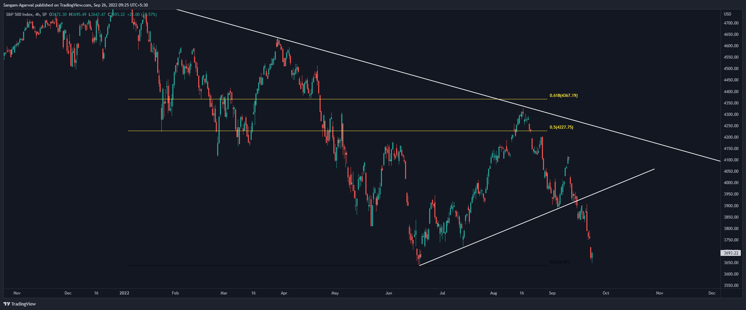Click the TradingView logo at bottom left

(20, 304)
